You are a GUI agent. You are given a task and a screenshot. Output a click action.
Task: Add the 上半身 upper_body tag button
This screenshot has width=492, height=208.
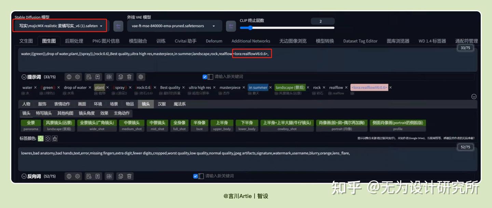[x=222, y=123]
